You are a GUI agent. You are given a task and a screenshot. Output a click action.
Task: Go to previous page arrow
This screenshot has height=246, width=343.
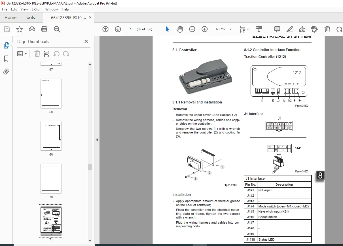(105, 29)
